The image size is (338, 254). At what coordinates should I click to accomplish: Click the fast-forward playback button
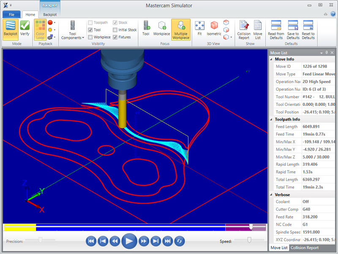click(x=144, y=241)
